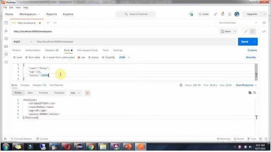Select the binary body type
This screenshot has height=152, width=271.
(x=93, y=57)
